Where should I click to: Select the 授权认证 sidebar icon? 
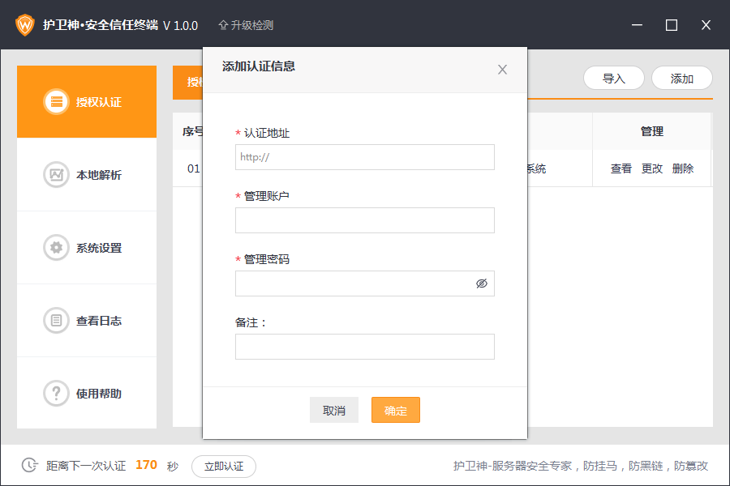tap(56, 102)
